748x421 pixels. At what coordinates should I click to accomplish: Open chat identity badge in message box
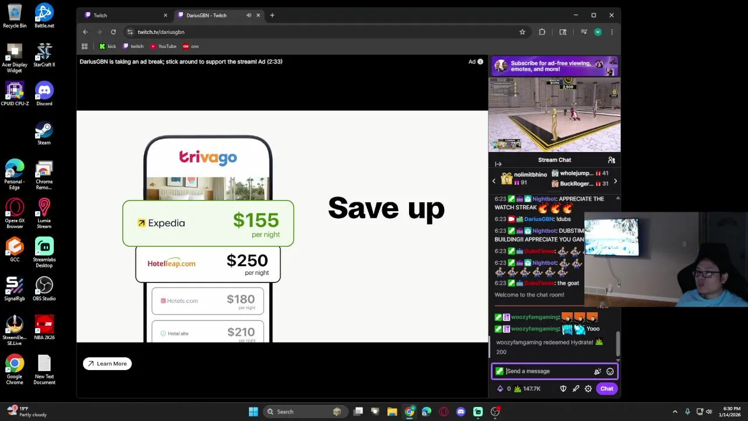(499, 371)
